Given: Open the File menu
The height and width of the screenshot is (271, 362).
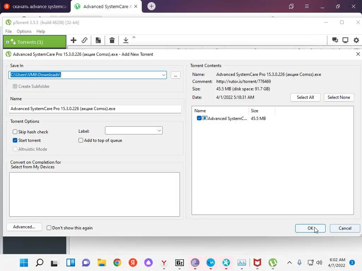Looking at the screenshot, I should 8,31.
